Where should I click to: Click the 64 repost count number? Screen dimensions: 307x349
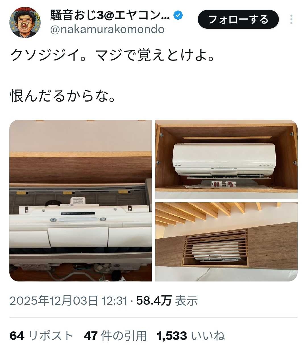click(x=17, y=336)
